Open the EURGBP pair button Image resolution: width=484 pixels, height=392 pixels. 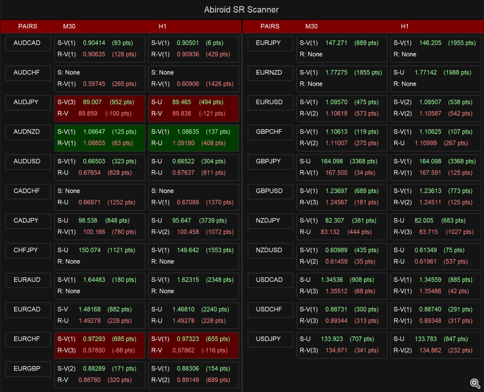pyautogui.click(x=28, y=369)
